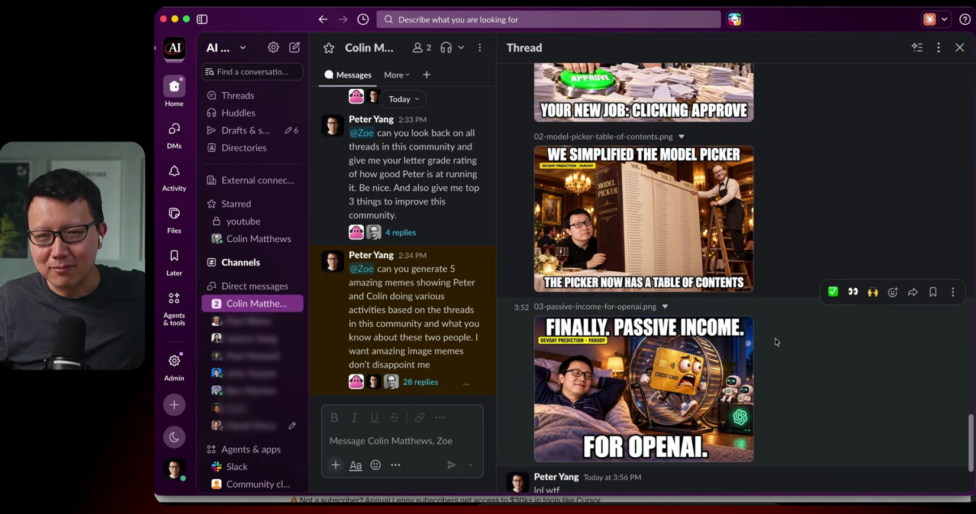Star the Colin M... conversation
Image resolution: width=976 pixels, height=514 pixels.
click(329, 48)
